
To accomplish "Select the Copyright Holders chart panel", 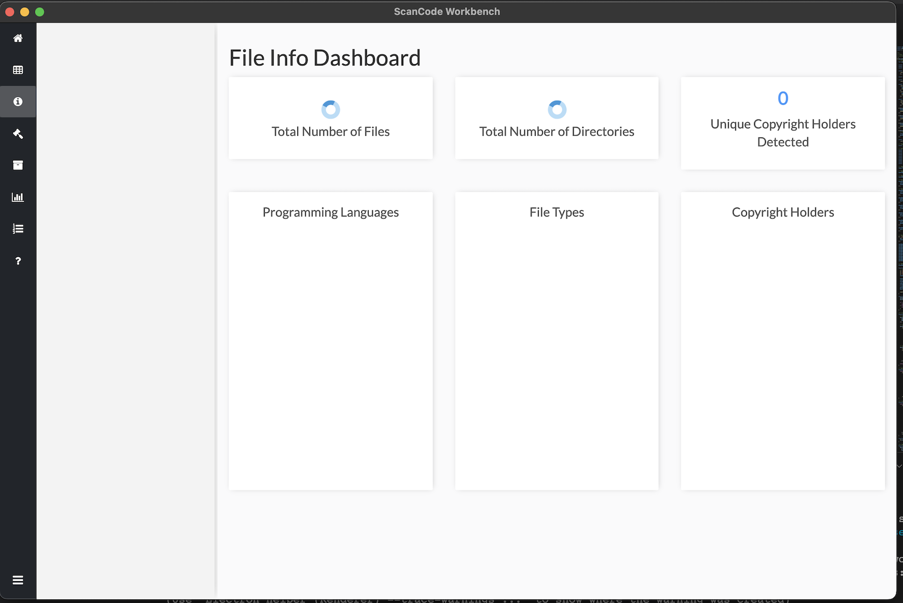I will 783,341.
